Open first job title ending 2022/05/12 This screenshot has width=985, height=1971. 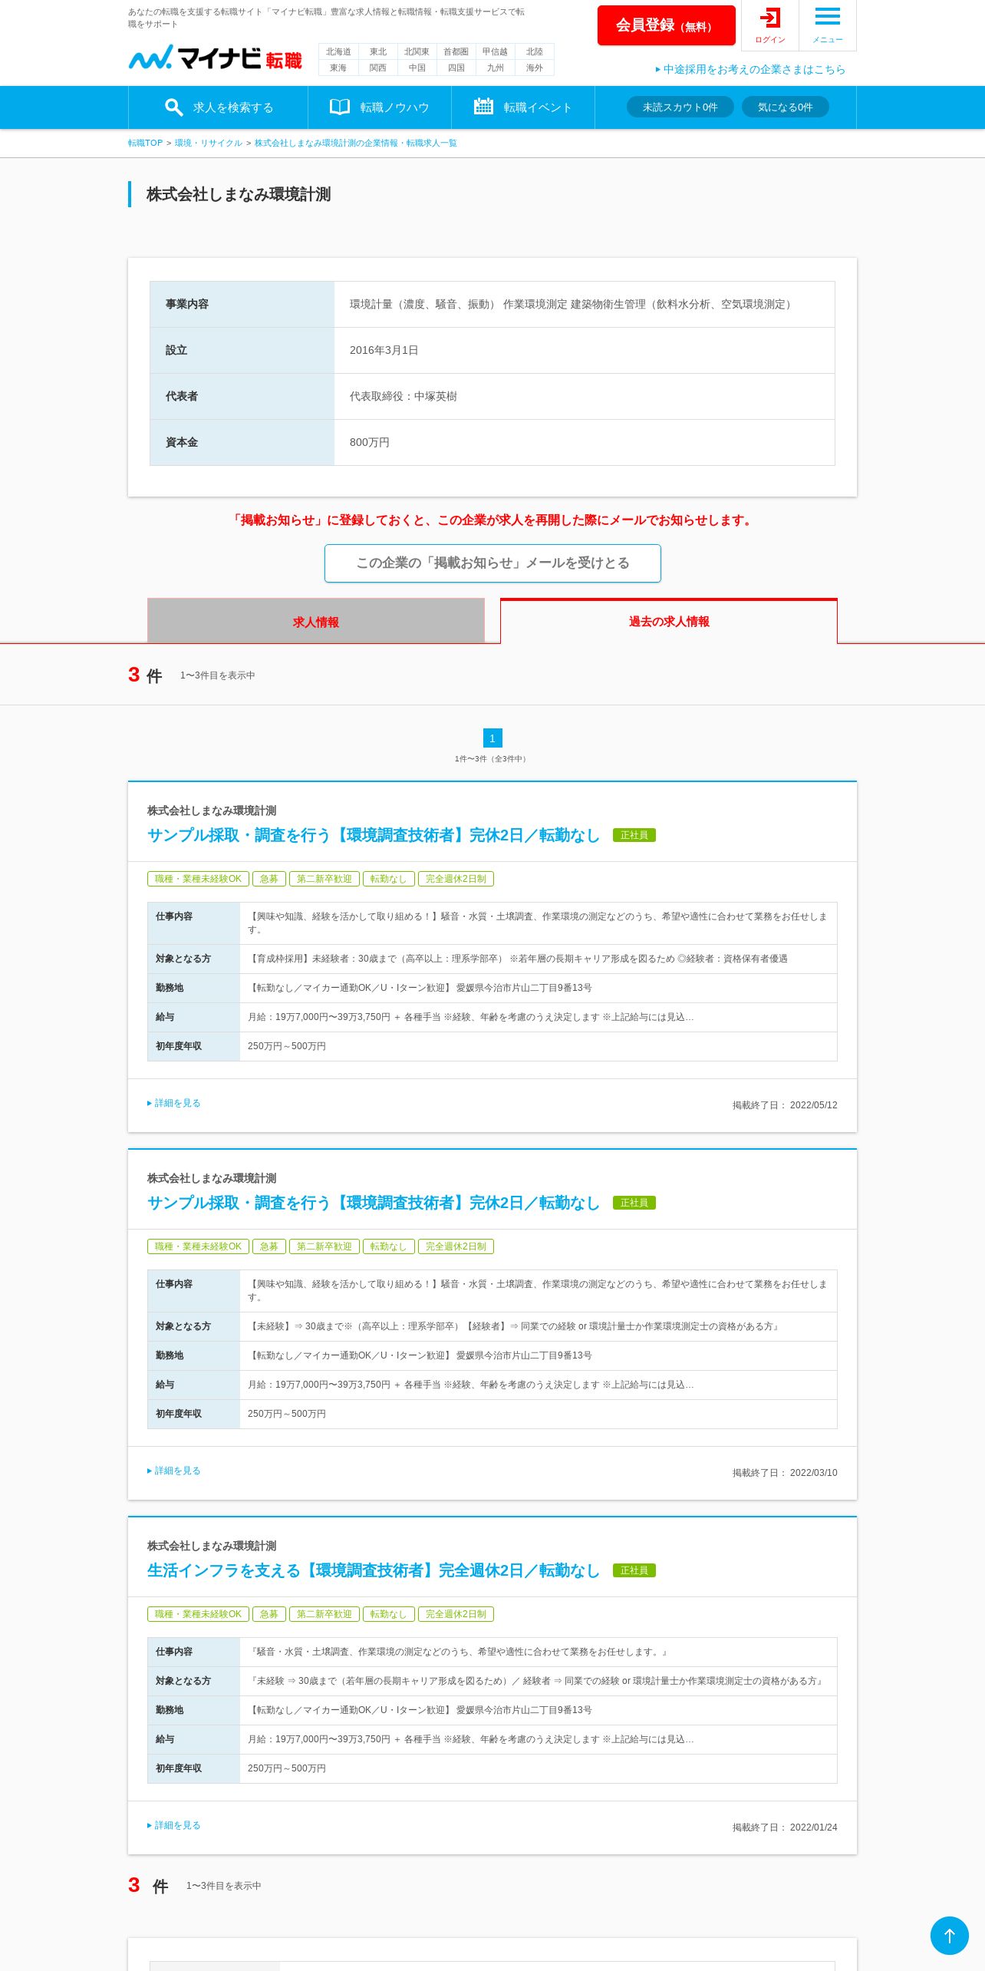click(x=374, y=835)
